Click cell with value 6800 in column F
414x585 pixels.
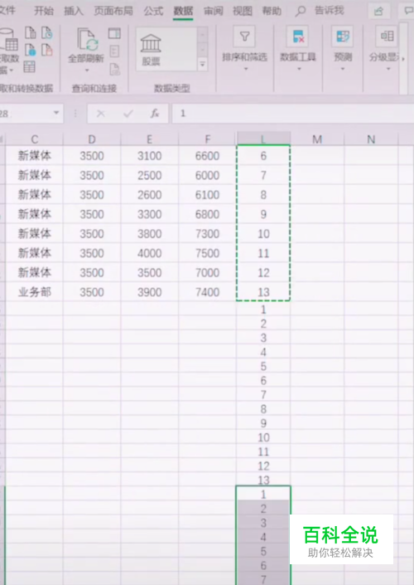207,214
